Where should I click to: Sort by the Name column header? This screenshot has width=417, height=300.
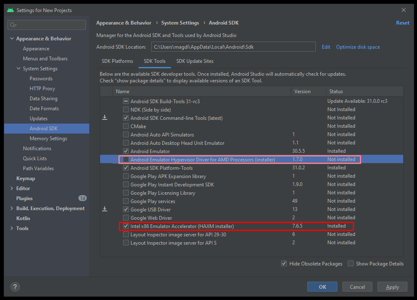coord(201,91)
